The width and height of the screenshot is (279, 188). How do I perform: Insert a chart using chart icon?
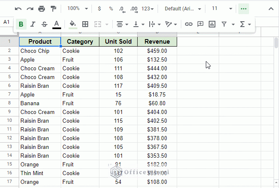[212, 24]
